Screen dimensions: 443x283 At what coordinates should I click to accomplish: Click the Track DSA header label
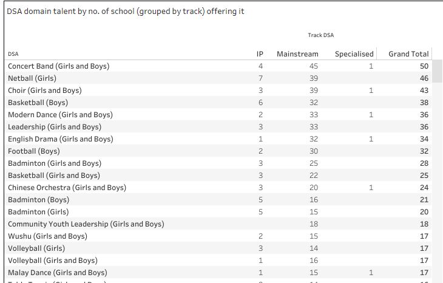click(320, 35)
